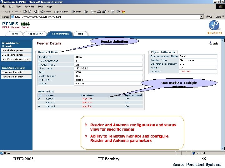The width and height of the screenshot is (225, 168).
Task: Expand the address bar dropdown arrow
Action: tap(202, 17)
